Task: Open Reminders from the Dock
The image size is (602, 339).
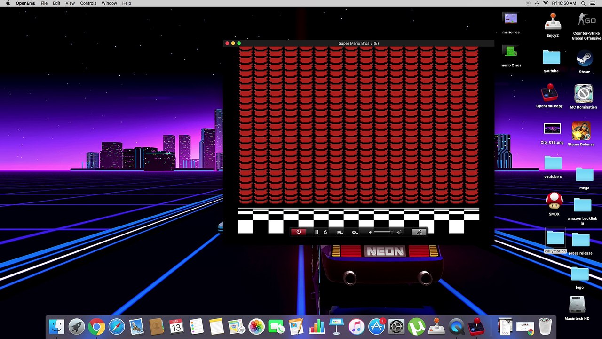Action: coord(197,326)
